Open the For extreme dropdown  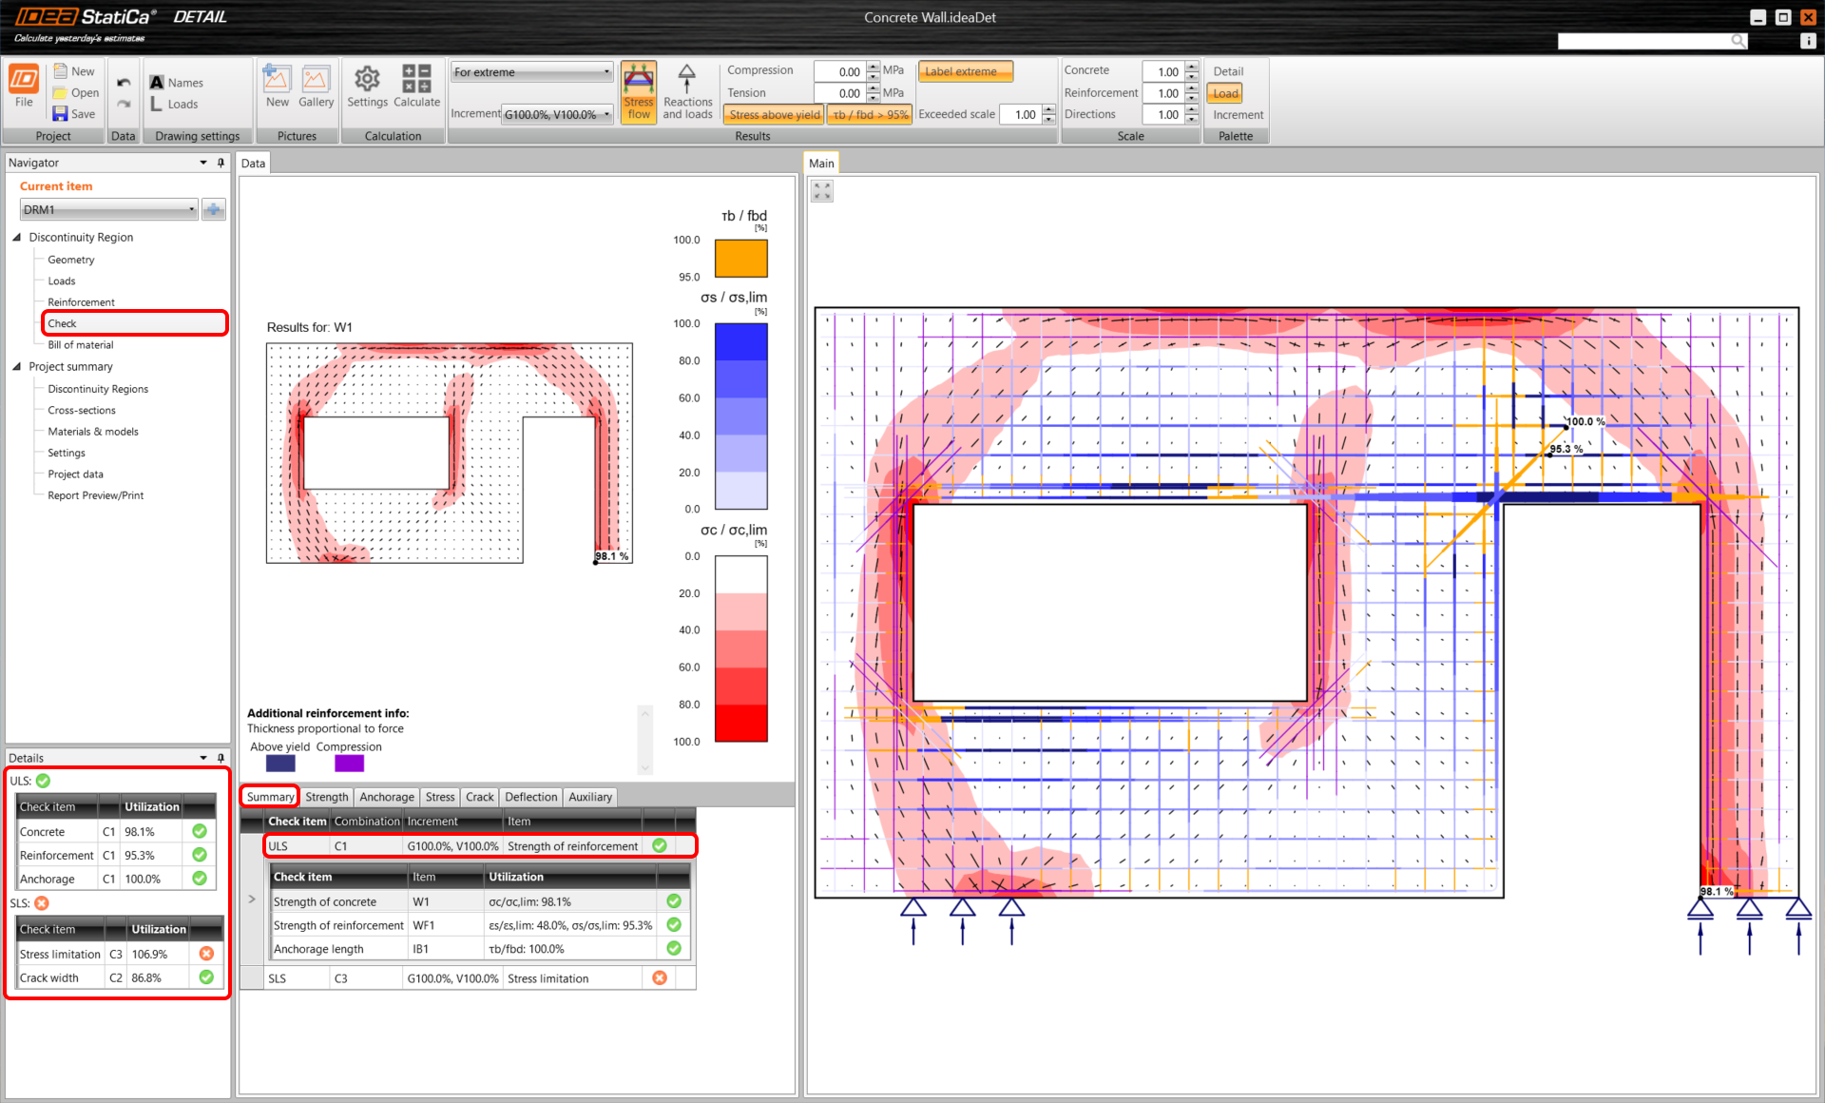531,72
